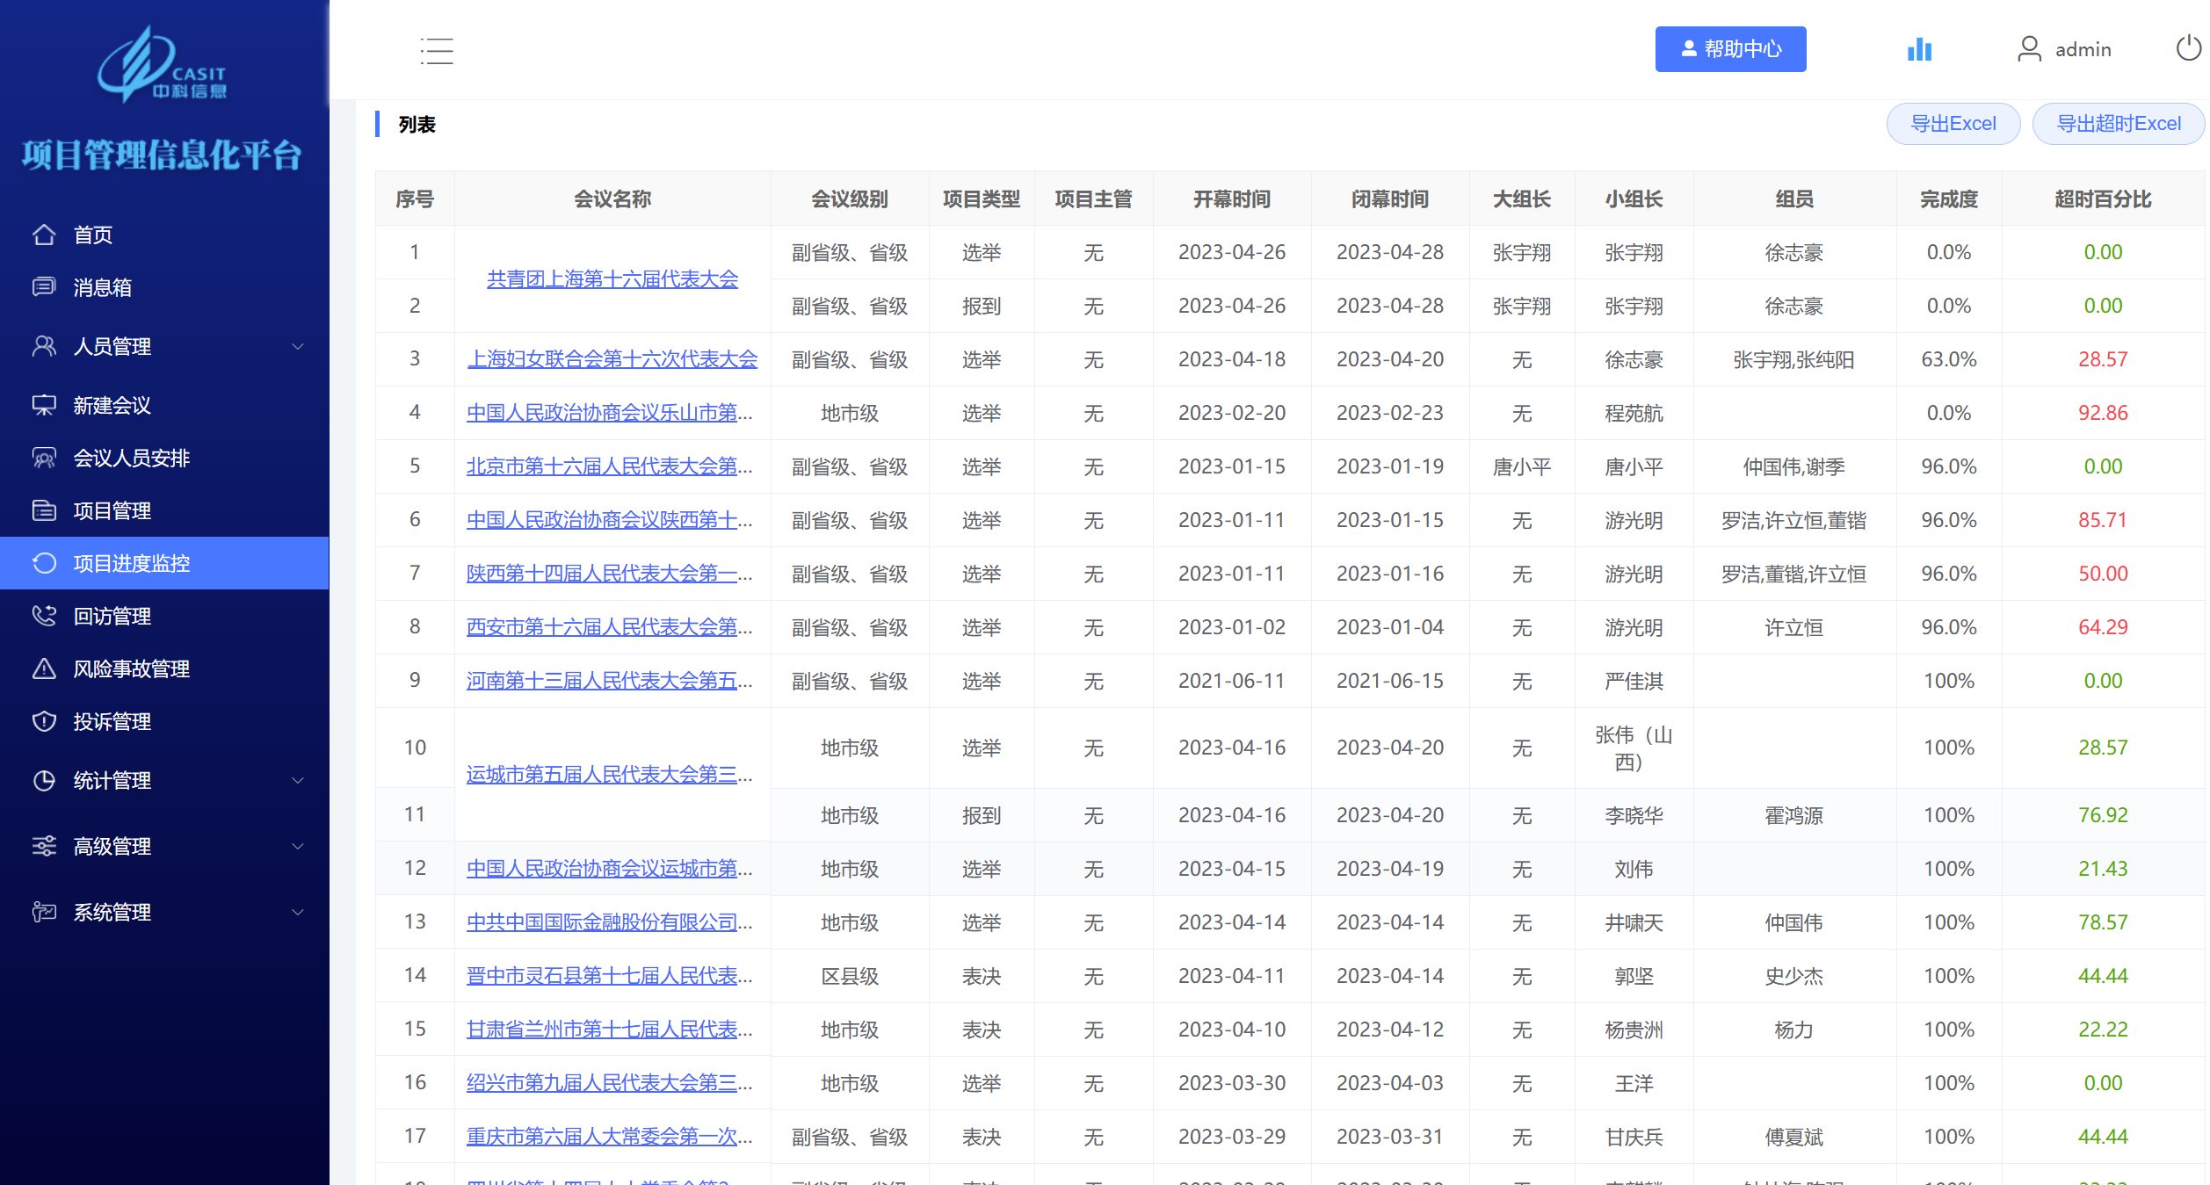Click the 会议人员安排 group icon

[44, 458]
